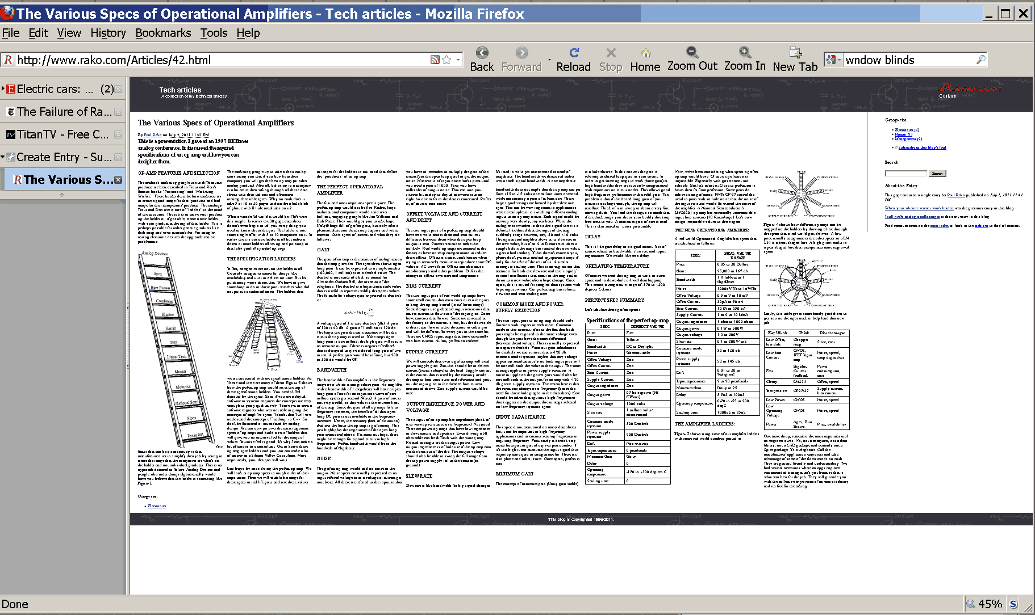Click the Tech articles header title
Image resolution: width=1035 pixels, height=615 pixels.
[x=180, y=90]
